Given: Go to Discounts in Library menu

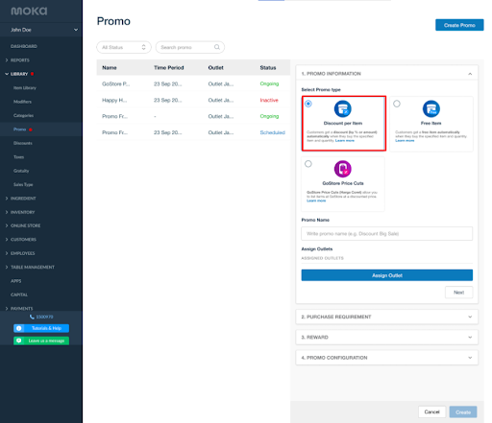Looking at the screenshot, I should (23, 143).
